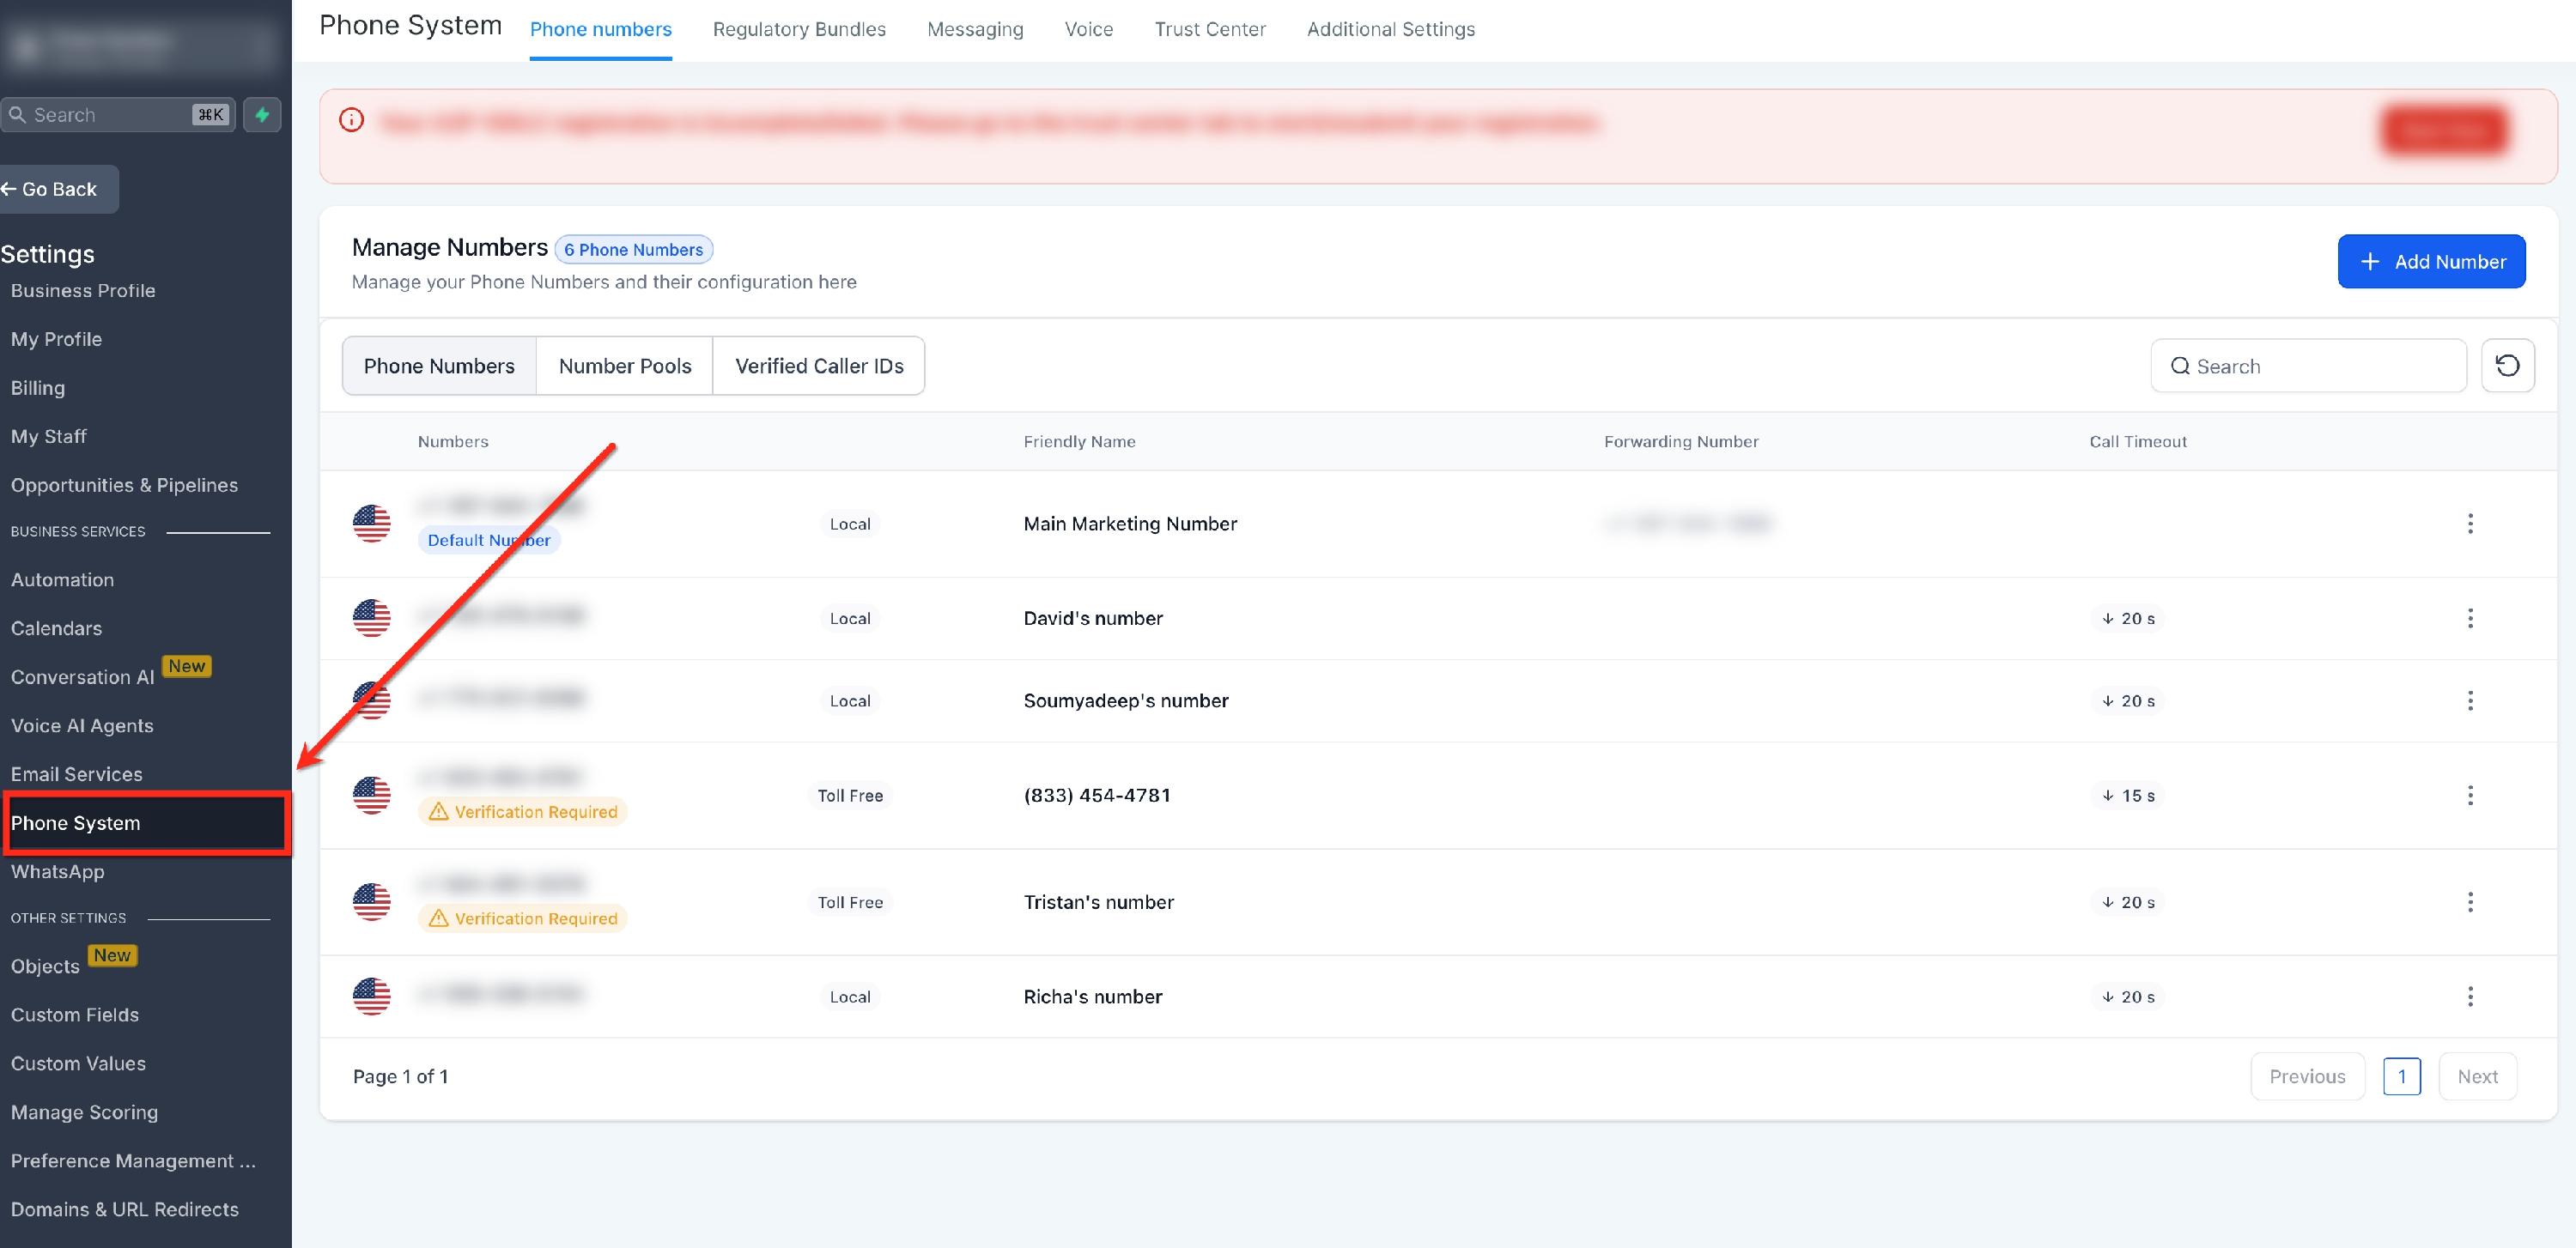Click the Friendly Name column header
The image size is (2576, 1248).
tap(1079, 442)
